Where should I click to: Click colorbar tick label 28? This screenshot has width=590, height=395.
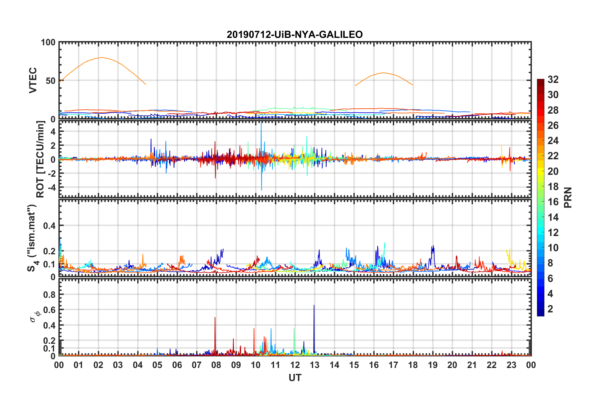pyautogui.click(x=553, y=110)
